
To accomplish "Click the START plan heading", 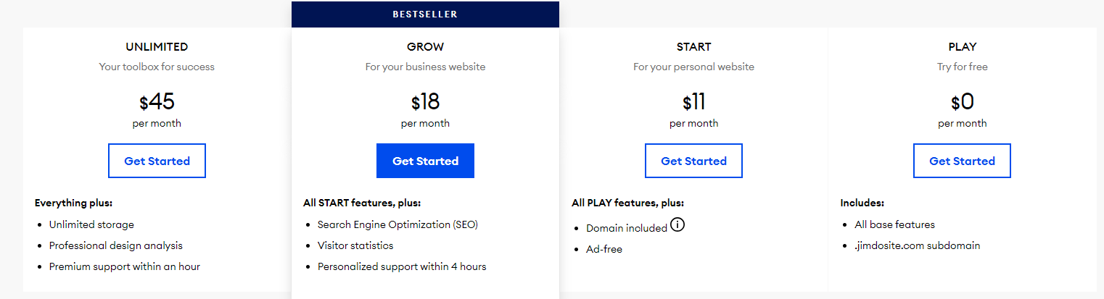I will coord(693,47).
